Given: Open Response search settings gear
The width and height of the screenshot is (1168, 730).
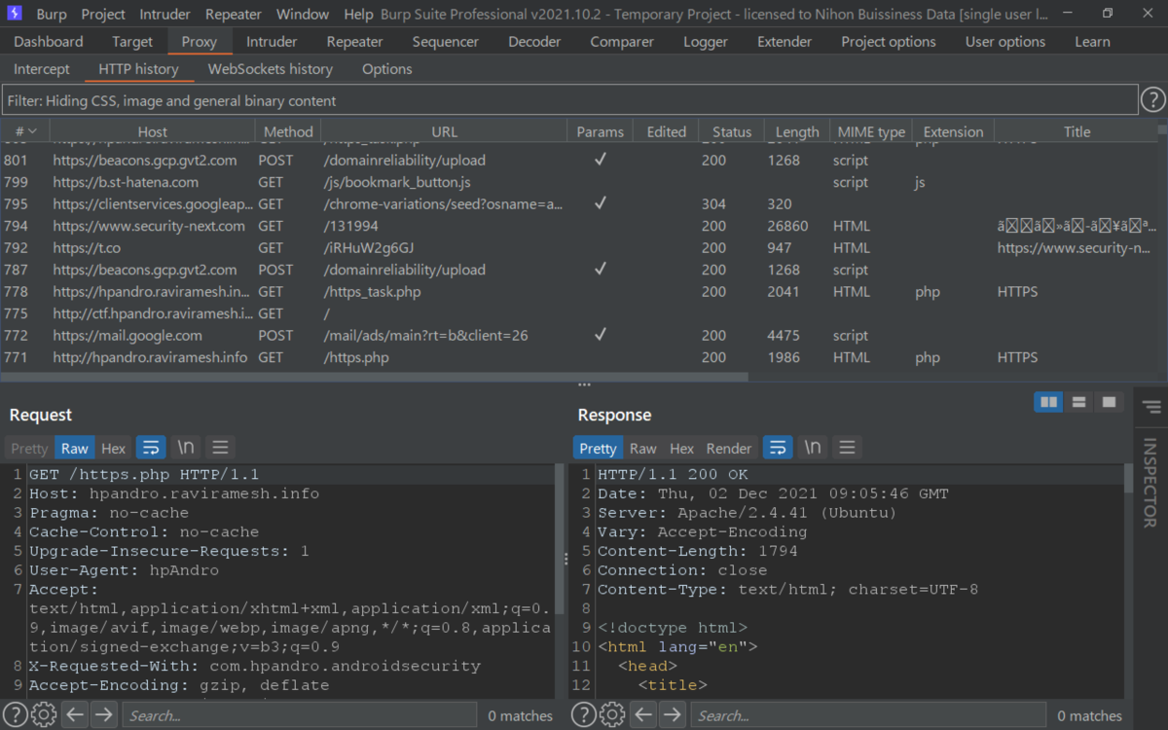Looking at the screenshot, I should tap(612, 715).
